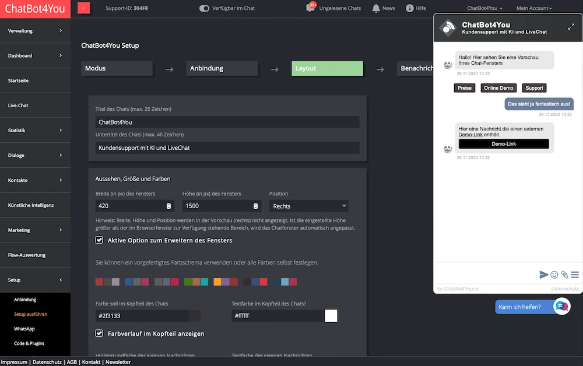Viewport: 583px width, 366px height.
Task: Expand the Dialoge sidebar menu
Action: 36,155
